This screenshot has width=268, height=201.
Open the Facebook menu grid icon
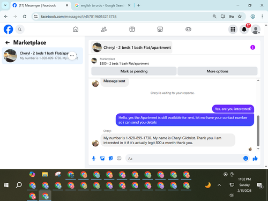click(x=233, y=29)
